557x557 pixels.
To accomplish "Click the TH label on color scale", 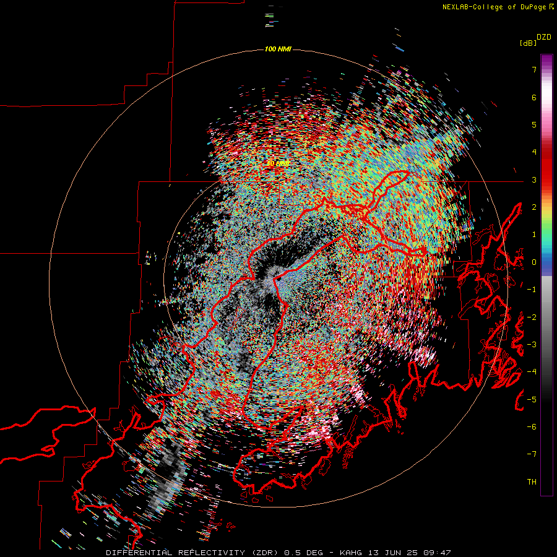I will pyautogui.click(x=532, y=482).
